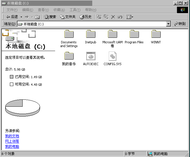Expand the address bar dropdown
The width and height of the screenshot is (190, 157).
coord(168,24)
